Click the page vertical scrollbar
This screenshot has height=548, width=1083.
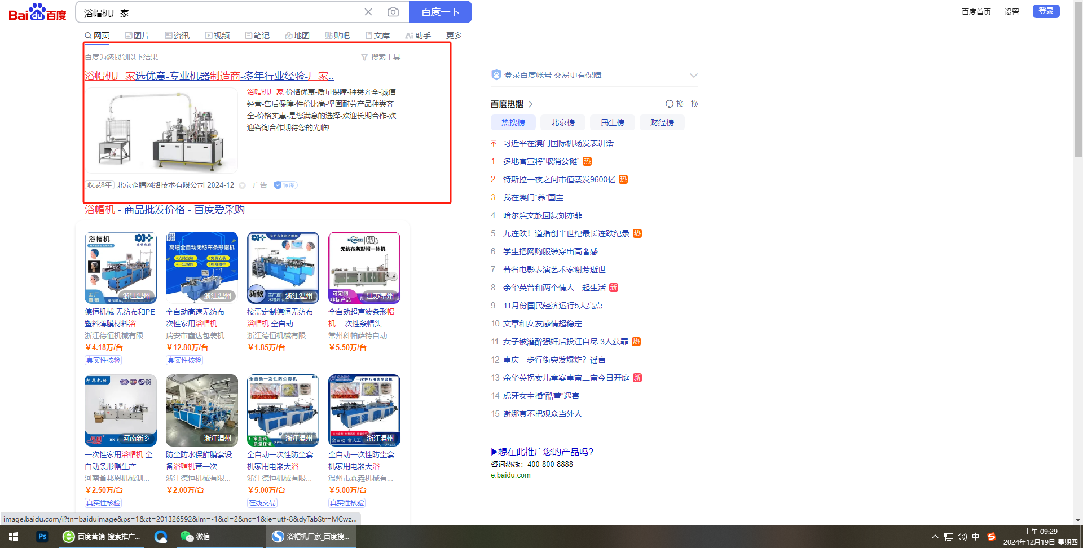pyautogui.click(x=1078, y=79)
